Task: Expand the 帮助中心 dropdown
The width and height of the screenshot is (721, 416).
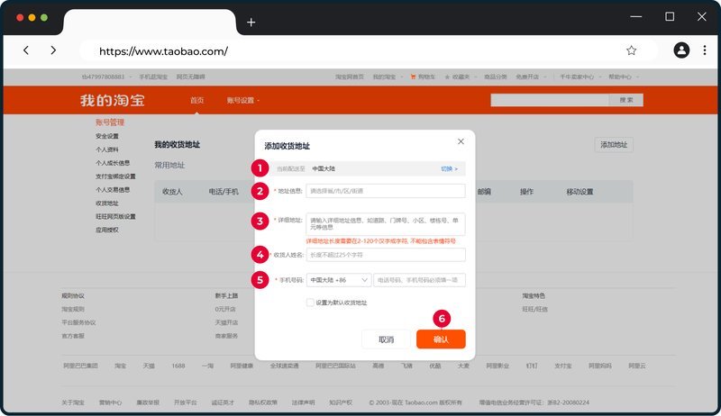Action: point(624,77)
